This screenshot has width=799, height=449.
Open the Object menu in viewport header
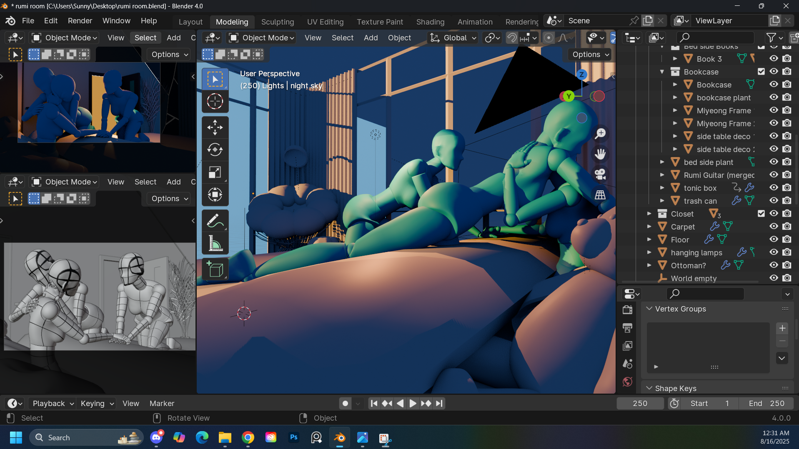[399, 38]
